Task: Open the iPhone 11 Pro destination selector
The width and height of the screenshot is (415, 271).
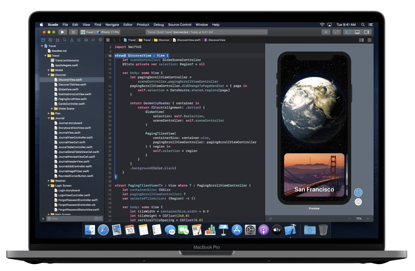Action: [x=108, y=32]
